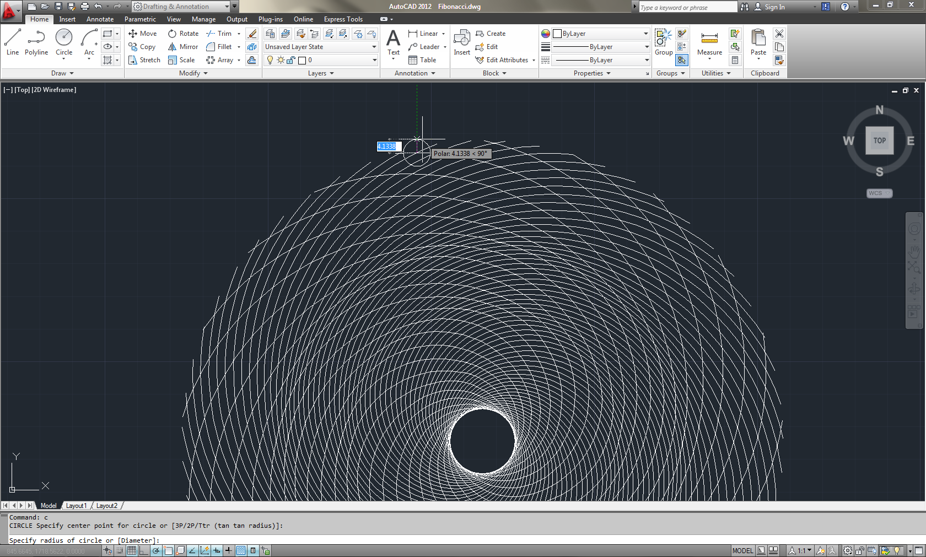
Task: Toggle Ortho Mode in status bar
Action: pos(144,550)
